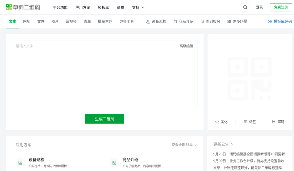Select the 文本 tab
The height and width of the screenshot is (171, 294).
[12, 21]
